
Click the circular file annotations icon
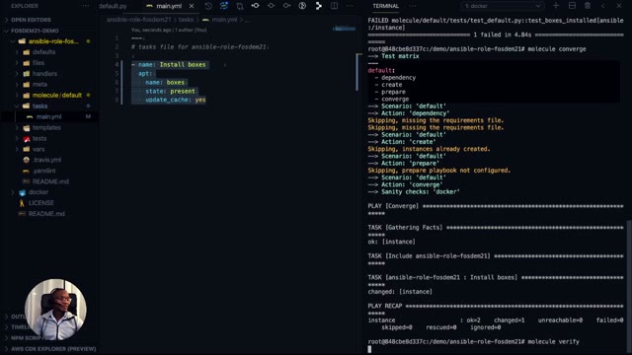(302, 6)
